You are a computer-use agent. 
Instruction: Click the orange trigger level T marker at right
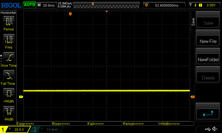coord(193,97)
